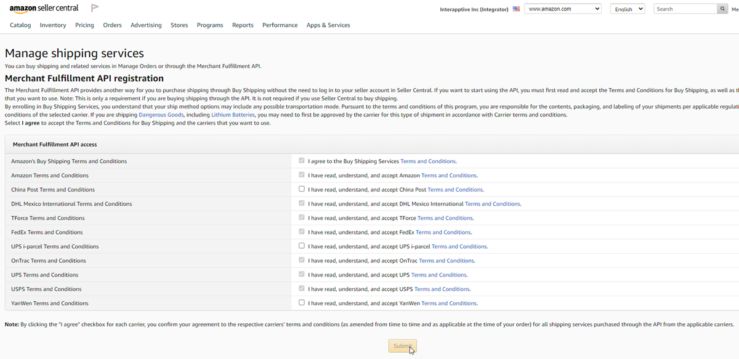Open the Terms and Conditions link after "accept UPS"

pyautogui.click(x=439, y=275)
